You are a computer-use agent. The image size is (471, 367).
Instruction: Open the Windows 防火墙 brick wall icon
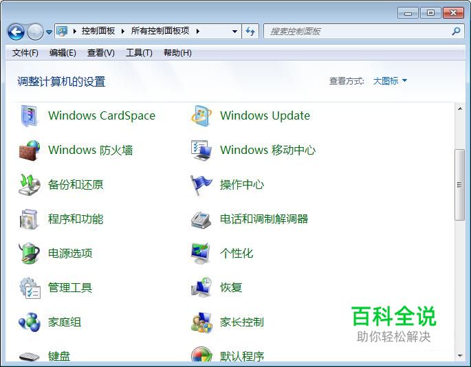(29, 150)
